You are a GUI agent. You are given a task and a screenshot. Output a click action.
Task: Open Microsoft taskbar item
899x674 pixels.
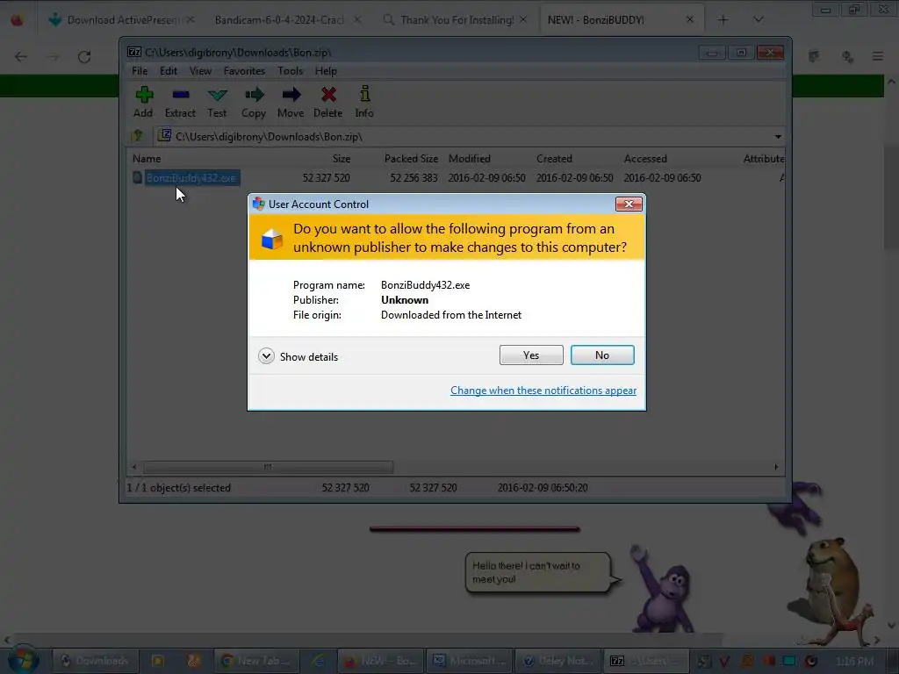click(471, 661)
